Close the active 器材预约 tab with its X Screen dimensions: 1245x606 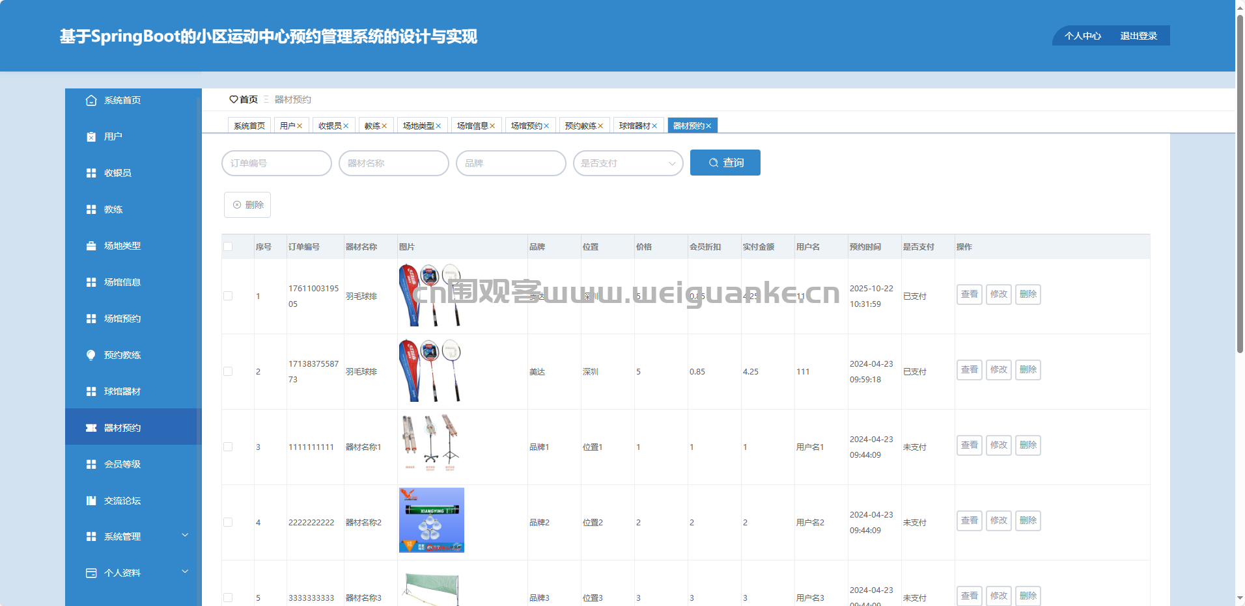(x=708, y=126)
